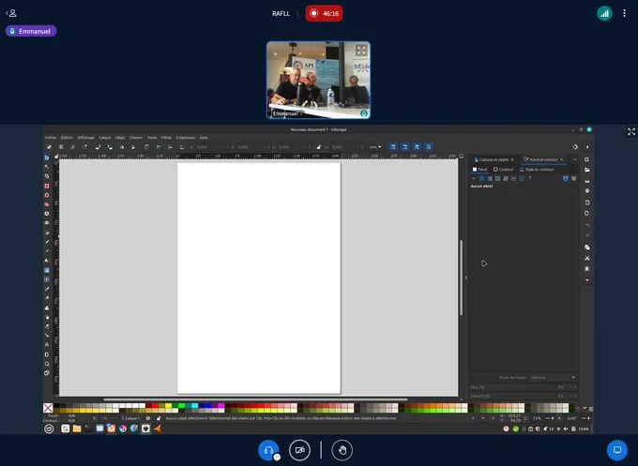The width and height of the screenshot is (638, 466).
Task: Choose the rectangle tool in the toolbox
Action: [47, 186]
